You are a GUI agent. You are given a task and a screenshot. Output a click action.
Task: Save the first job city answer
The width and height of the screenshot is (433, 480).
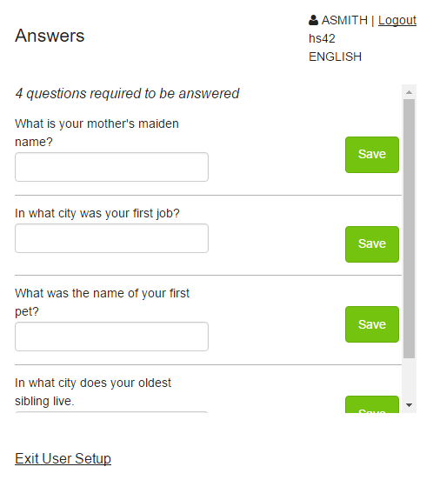372,244
